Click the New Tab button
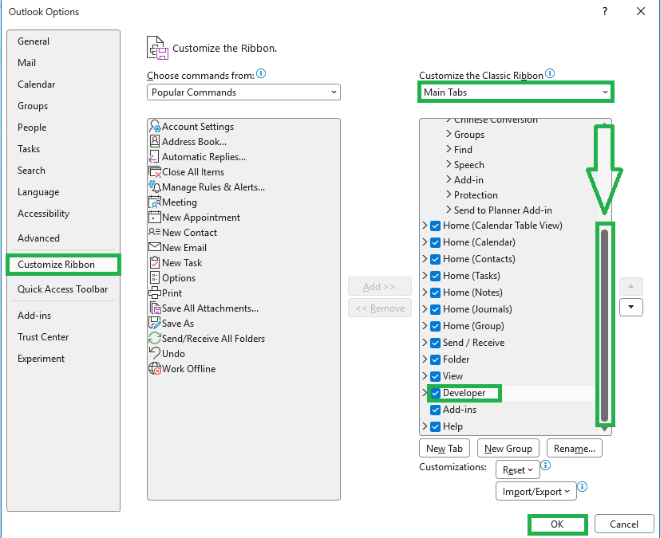This screenshot has height=538, width=660. (445, 449)
